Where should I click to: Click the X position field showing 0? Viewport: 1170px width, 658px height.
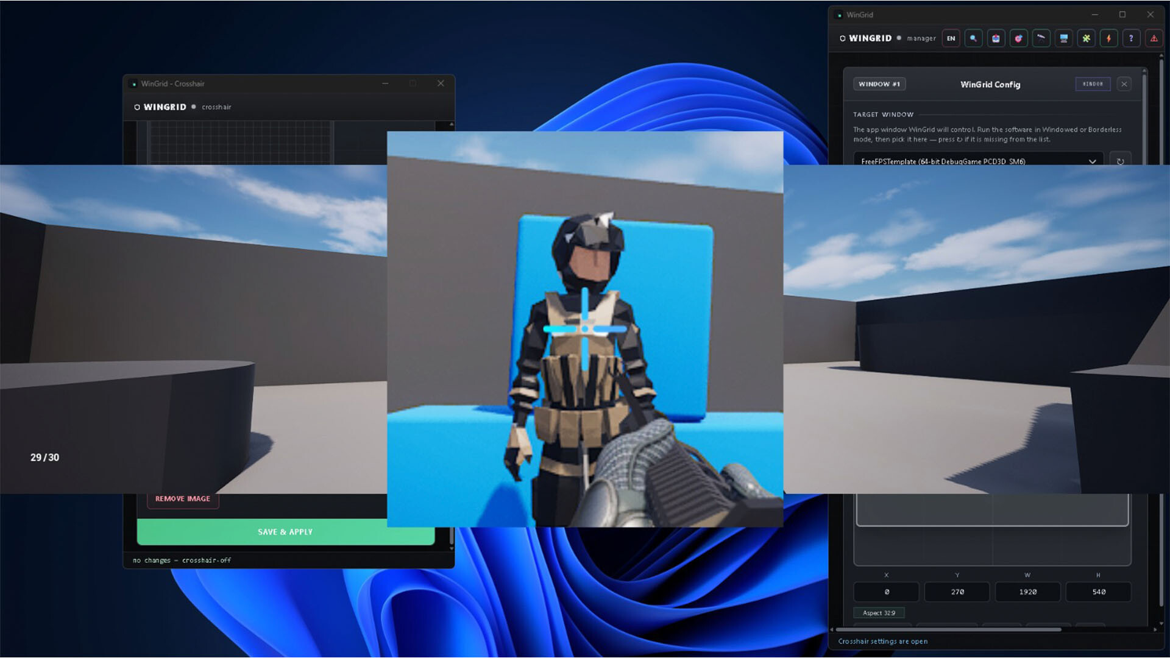886,592
